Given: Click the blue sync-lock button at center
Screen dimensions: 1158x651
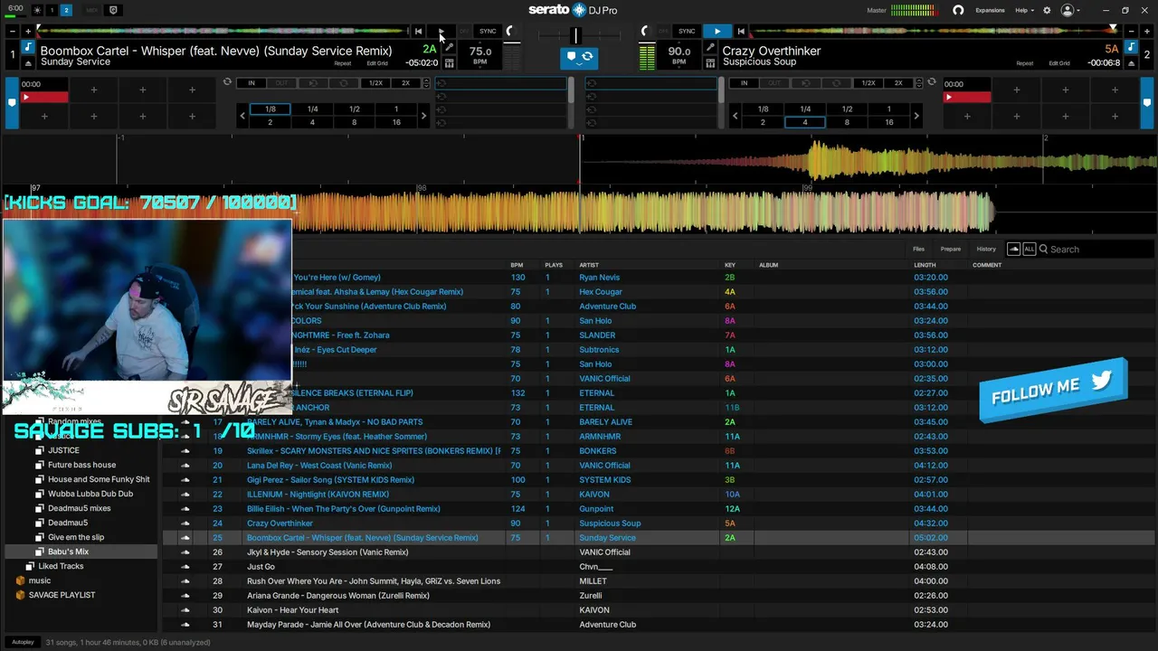Looking at the screenshot, I should click(578, 57).
